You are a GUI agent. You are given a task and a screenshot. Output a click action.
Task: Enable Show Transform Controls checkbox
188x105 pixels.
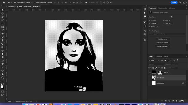pyautogui.click(x=34, y=3)
